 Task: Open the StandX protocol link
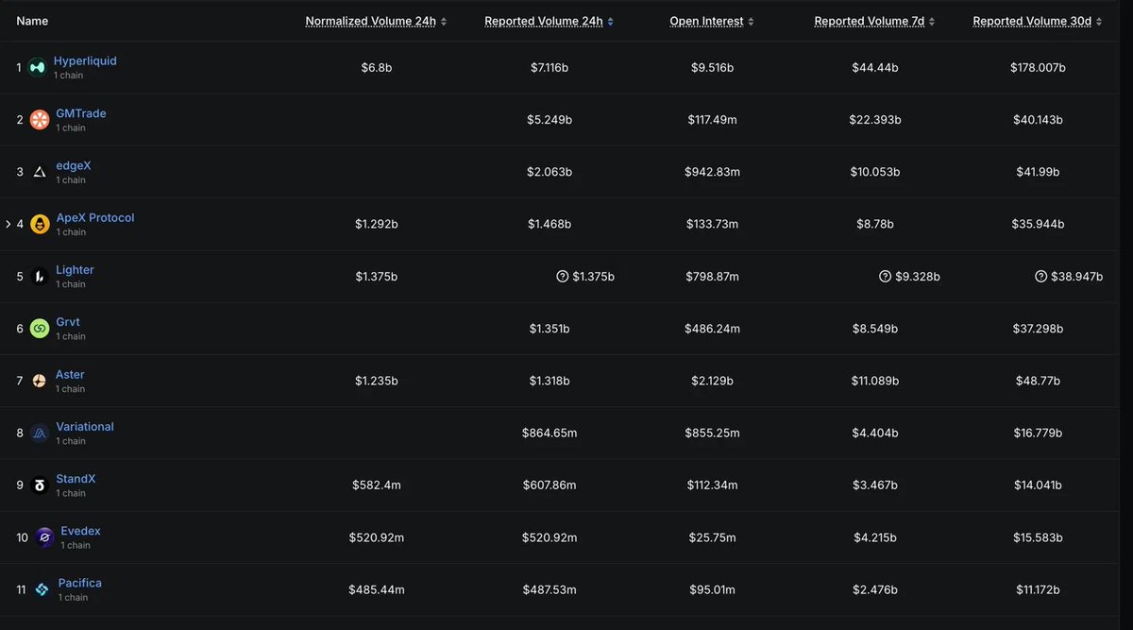tap(76, 479)
